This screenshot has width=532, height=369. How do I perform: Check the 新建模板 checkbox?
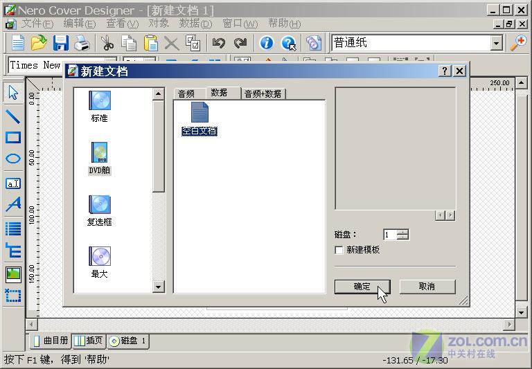(339, 250)
